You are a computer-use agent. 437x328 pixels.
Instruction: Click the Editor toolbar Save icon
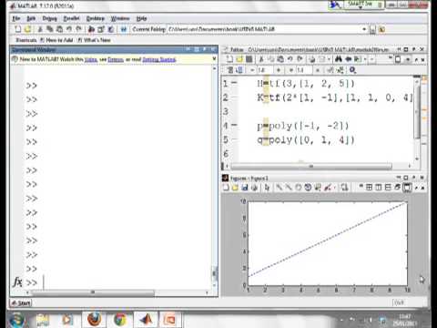[x=249, y=59]
